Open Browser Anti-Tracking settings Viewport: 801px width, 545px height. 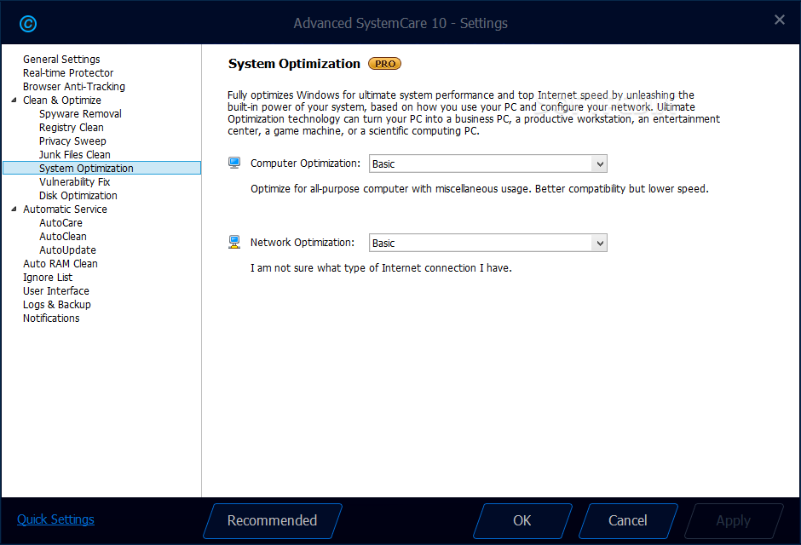click(x=74, y=87)
